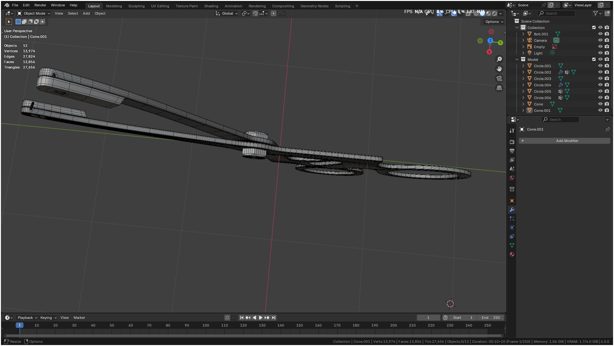Click the Blender logo menu
Viewport: 614px width, 346px height.
coord(7,5)
